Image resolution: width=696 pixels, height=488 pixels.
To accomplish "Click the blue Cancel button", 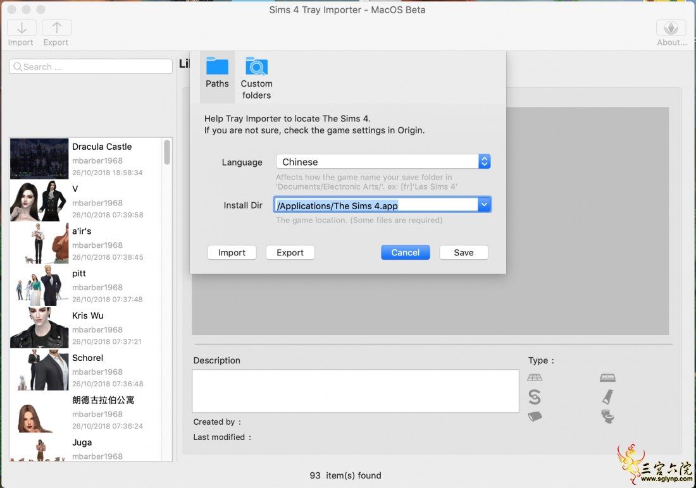I will tap(405, 252).
